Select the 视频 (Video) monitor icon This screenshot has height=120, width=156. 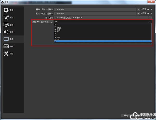point(6,39)
